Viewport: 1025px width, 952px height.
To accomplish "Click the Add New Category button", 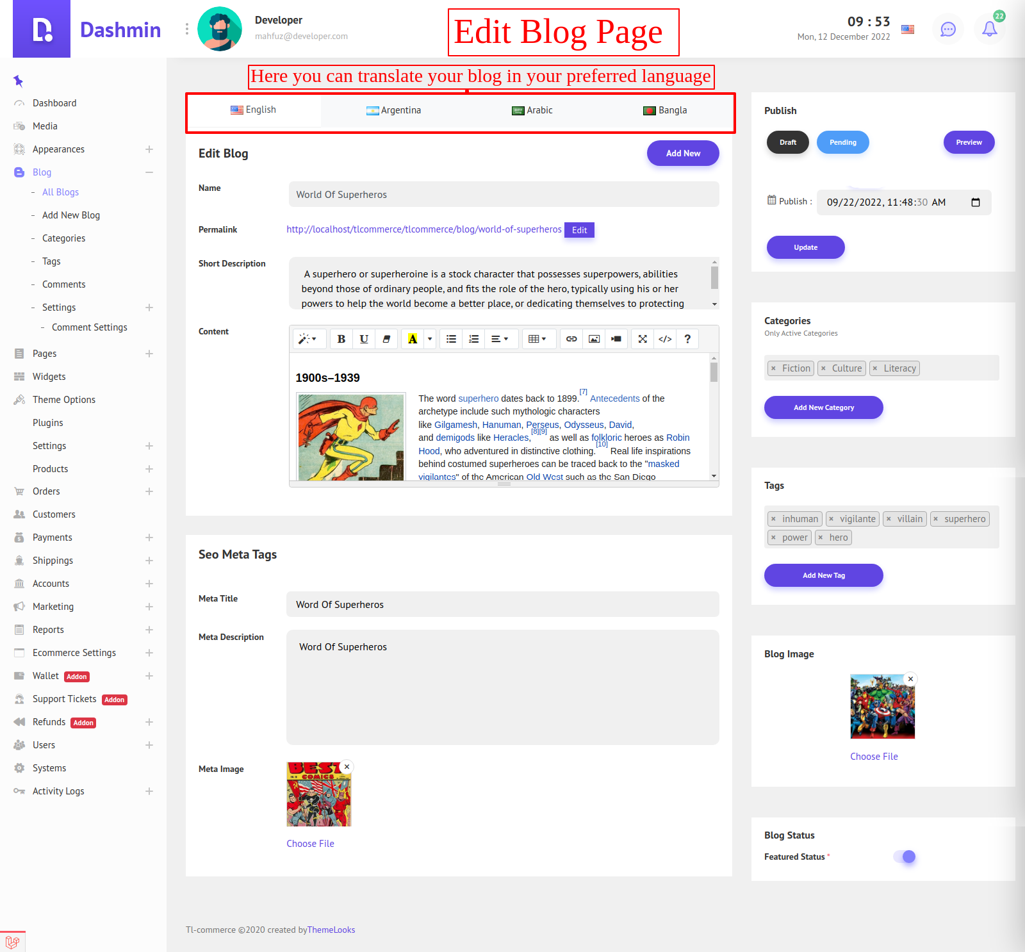I will (823, 407).
